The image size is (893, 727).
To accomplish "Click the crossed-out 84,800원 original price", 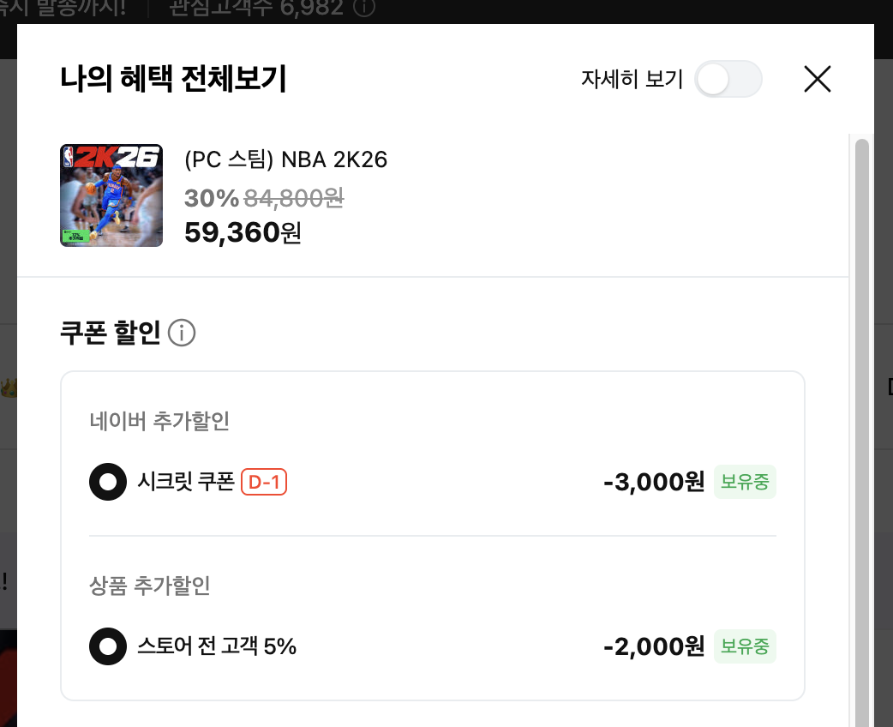I will click(294, 199).
